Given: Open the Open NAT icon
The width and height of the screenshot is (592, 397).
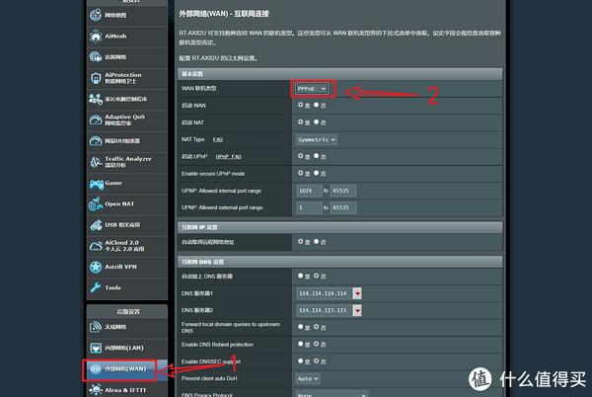Looking at the screenshot, I should point(96,204).
